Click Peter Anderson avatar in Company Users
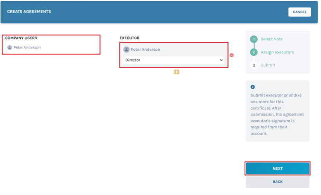Viewport: 321px width, 195px height. pos(10,47)
